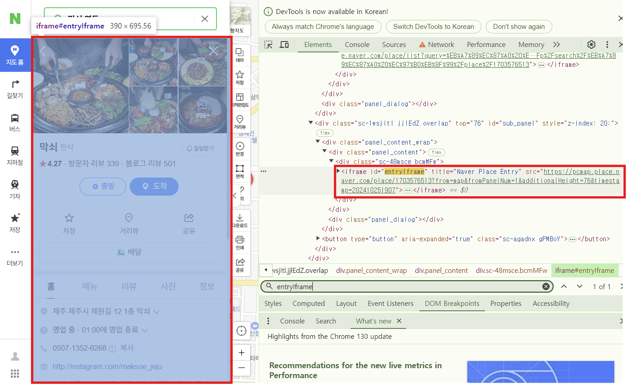Click the 배달 delivery button

pos(129,252)
